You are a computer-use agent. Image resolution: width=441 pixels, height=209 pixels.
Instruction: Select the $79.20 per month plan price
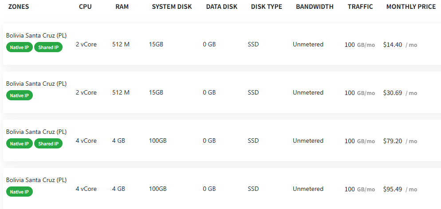(x=393, y=141)
